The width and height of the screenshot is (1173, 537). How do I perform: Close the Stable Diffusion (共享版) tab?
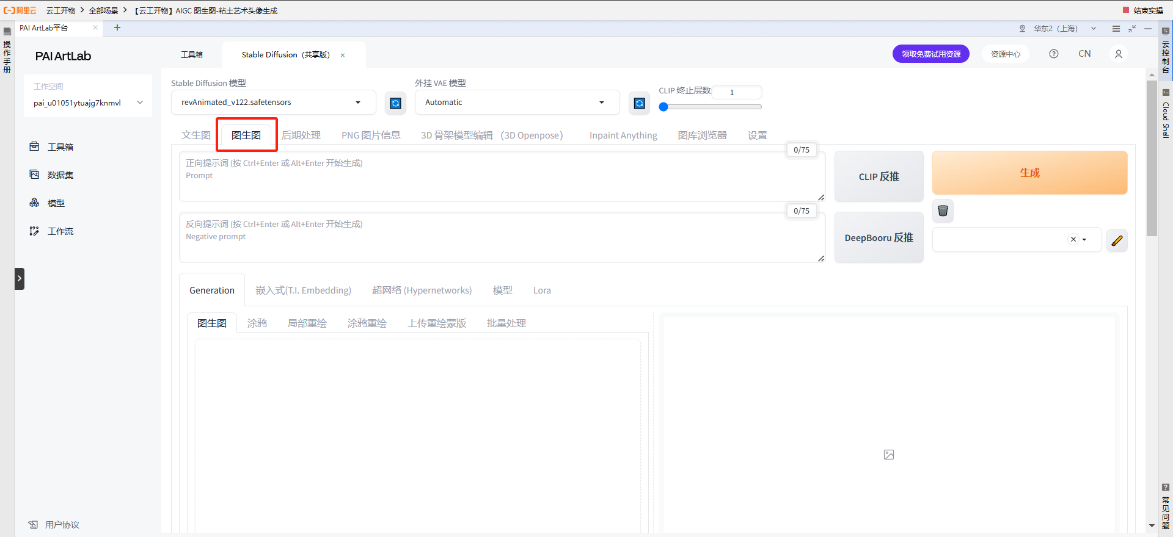(x=343, y=55)
